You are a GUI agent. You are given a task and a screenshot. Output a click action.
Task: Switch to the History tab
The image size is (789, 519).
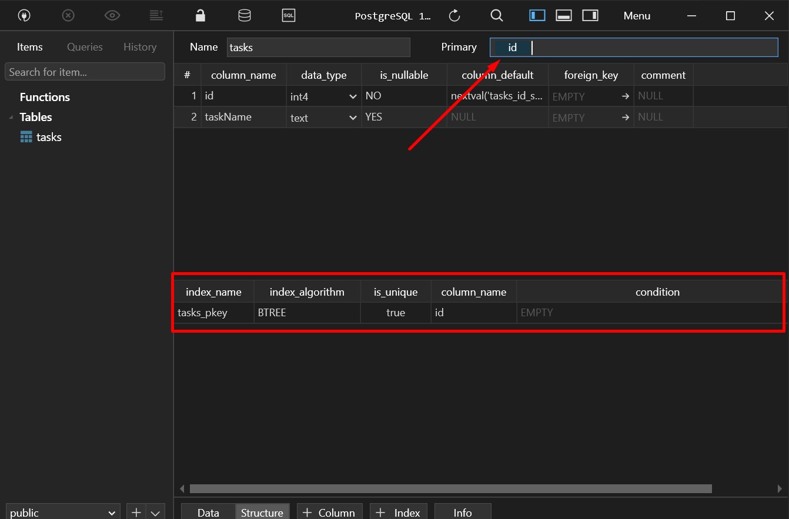coord(140,47)
